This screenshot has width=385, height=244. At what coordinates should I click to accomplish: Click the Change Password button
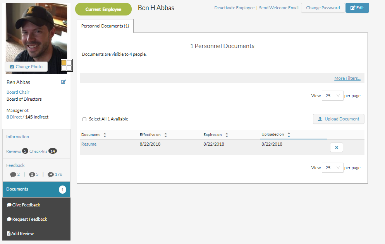click(323, 8)
